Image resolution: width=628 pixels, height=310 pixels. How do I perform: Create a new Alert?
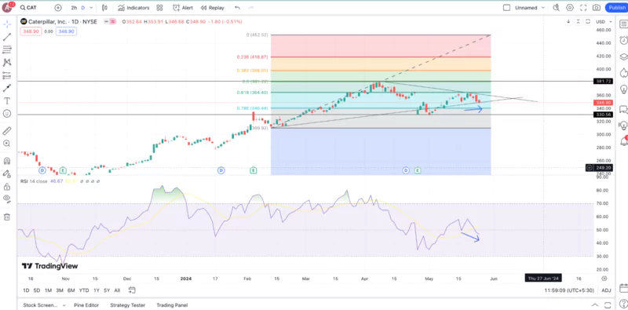pyautogui.click(x=183, y=8)
